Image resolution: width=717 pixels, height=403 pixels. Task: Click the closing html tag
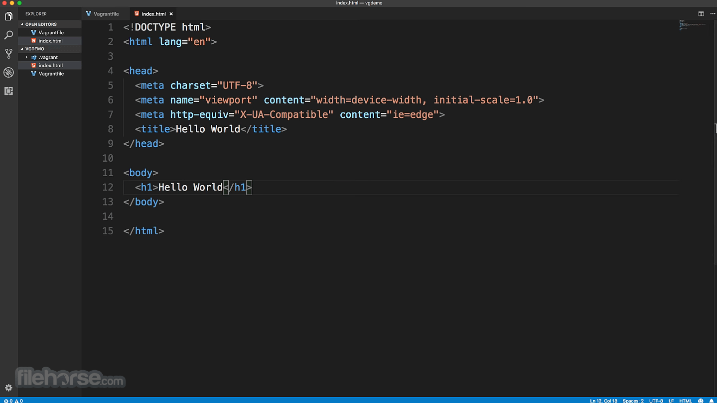click(143, 231)
